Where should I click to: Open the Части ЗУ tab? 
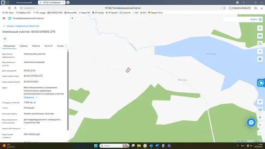tap(48, 46)
